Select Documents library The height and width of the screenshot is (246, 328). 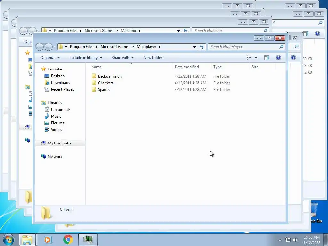[x=61, y=110]
